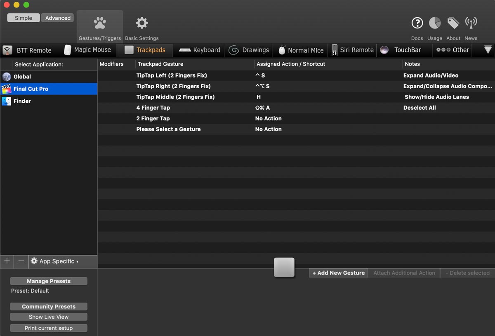495x336 pixels.
Task: Click the Final Cut Pro clapperboard icon
Action: click(x=6, y=89)
